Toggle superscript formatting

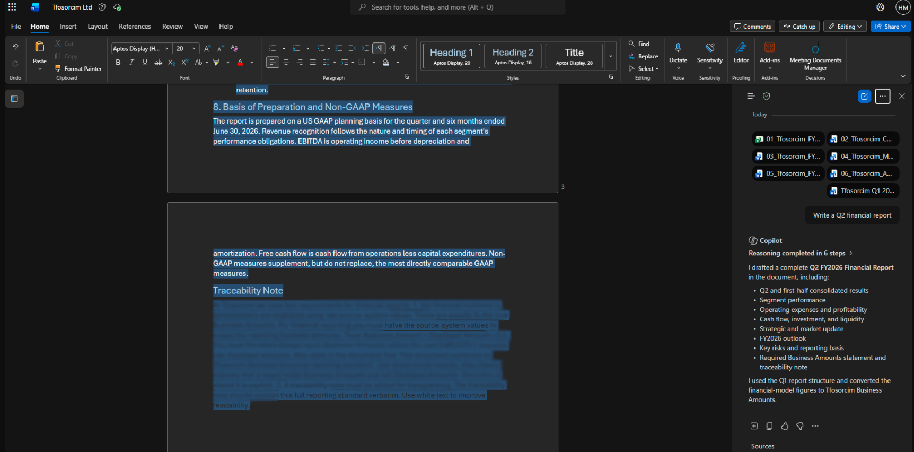[x=185, y=63]
